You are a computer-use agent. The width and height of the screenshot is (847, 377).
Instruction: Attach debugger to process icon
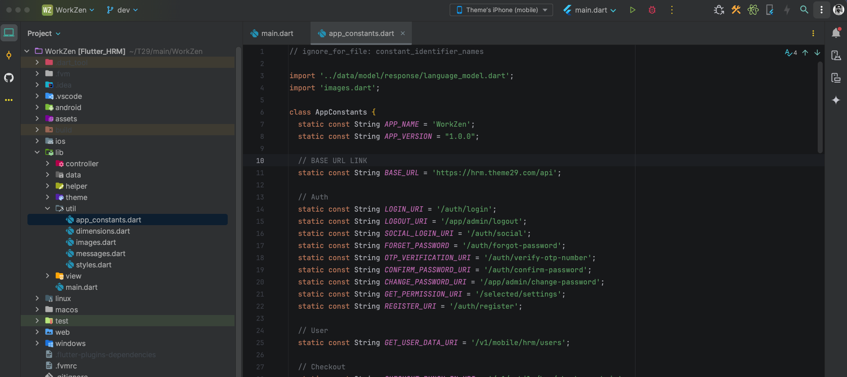coord(719,10)
